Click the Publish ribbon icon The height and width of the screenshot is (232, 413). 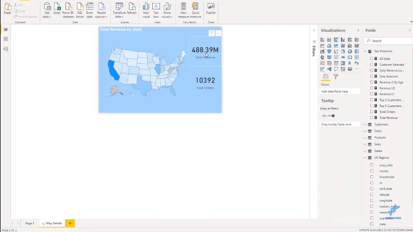211,8
